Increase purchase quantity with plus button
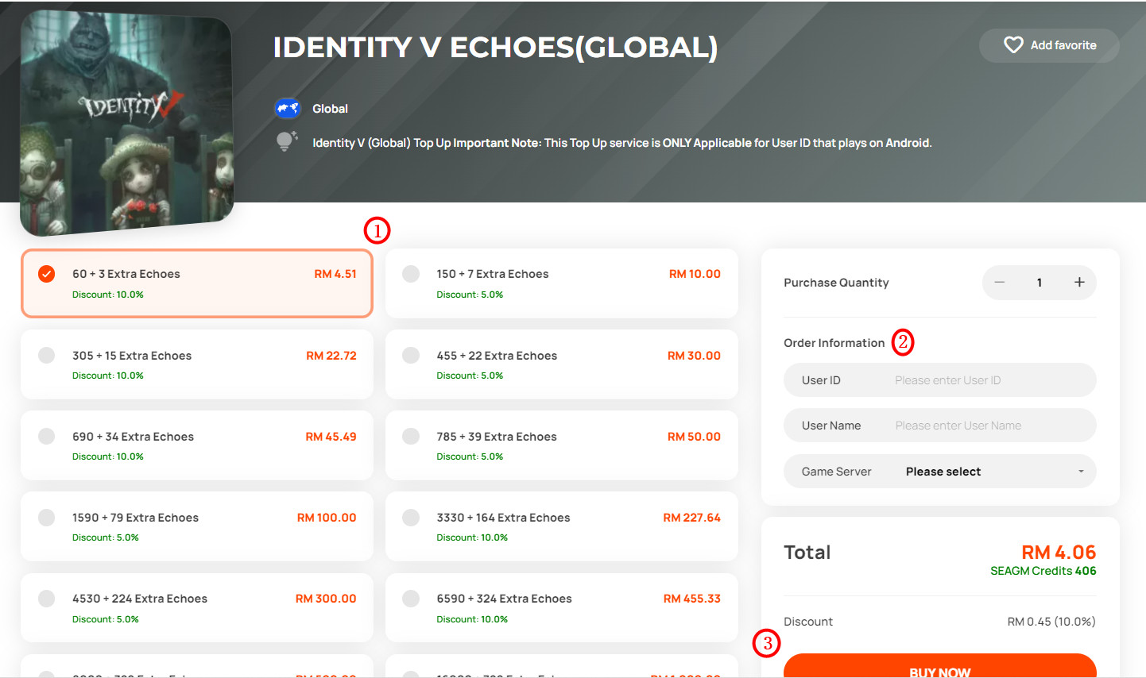The height and width of the screenshot is (678, 1146). [1079, 283]
